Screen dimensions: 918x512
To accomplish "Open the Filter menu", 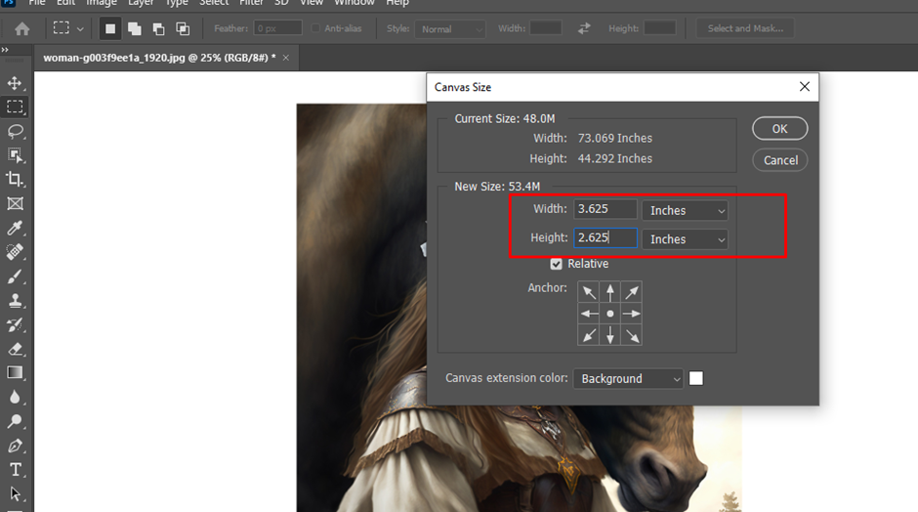I will tap(251, 3).
